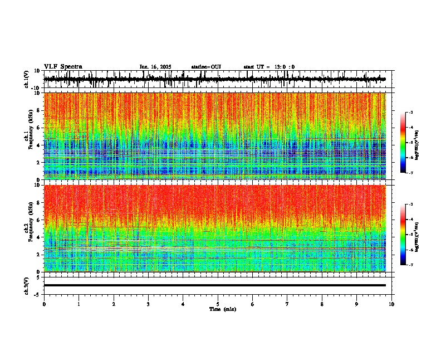Click inside the ch.2 frequency spectrogram
This screenshot has width=441, height=341.
pyautogui.click(x=214, y=228)
